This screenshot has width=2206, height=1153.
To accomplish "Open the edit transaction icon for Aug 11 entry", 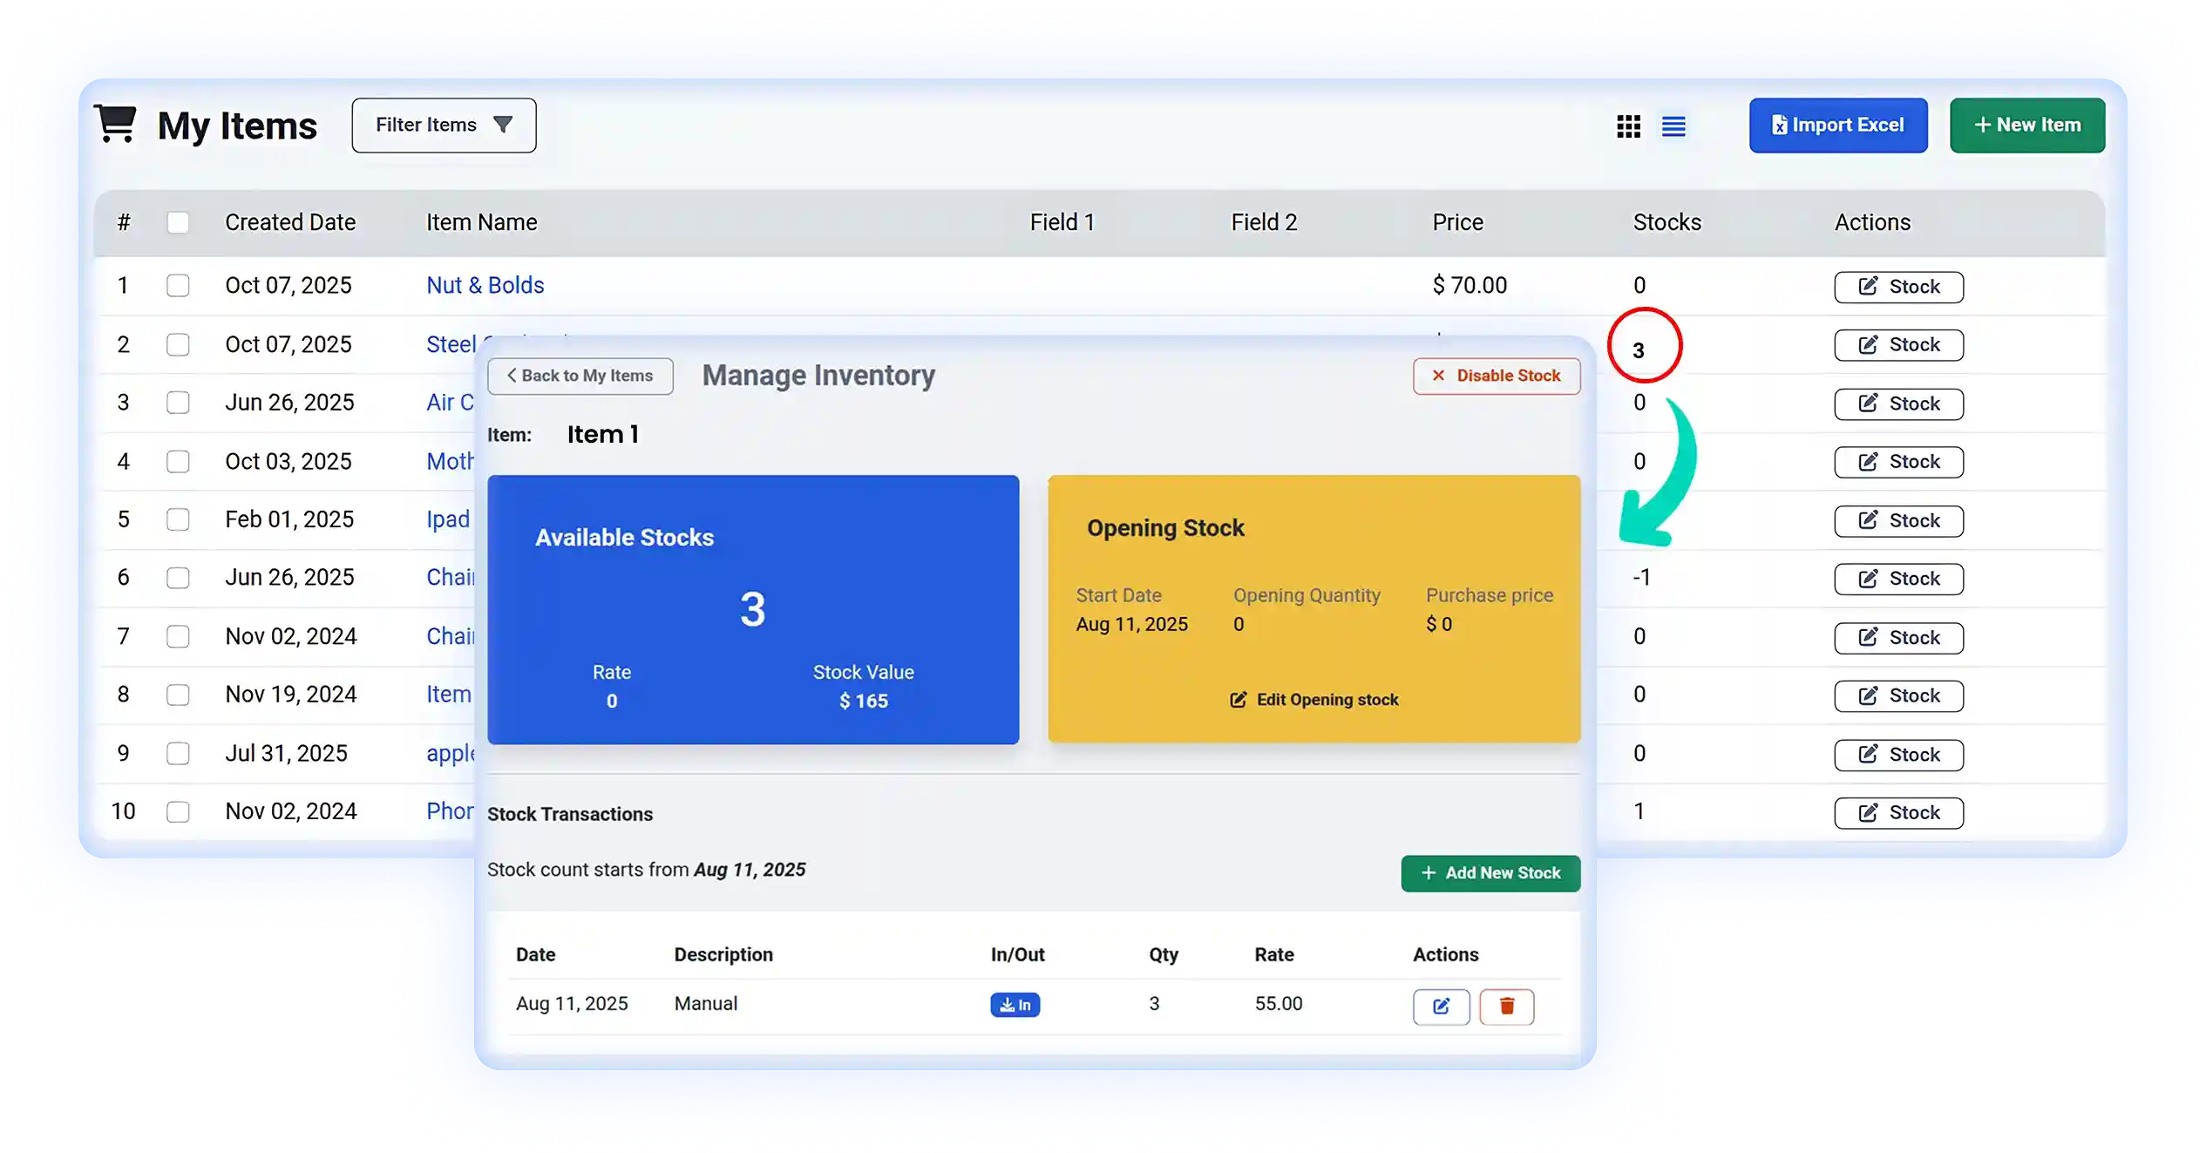I will 1442,1007.
